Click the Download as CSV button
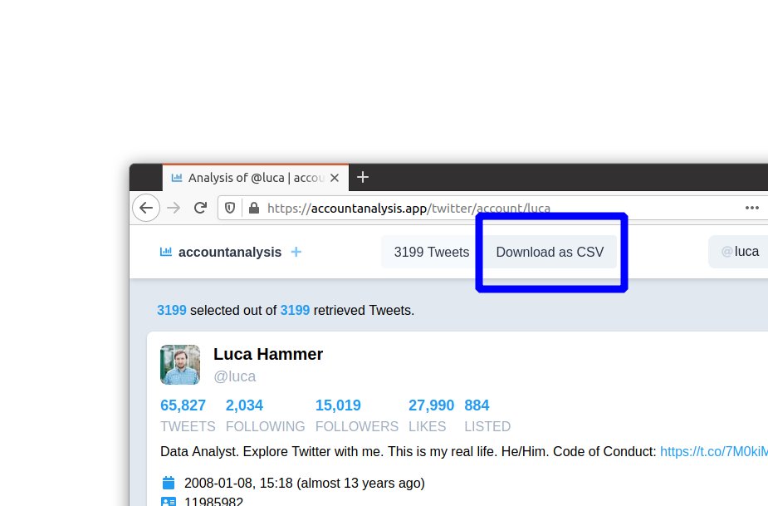Image resolution: width=768 pixels, height=506 pixels. (x=550, y=252)
